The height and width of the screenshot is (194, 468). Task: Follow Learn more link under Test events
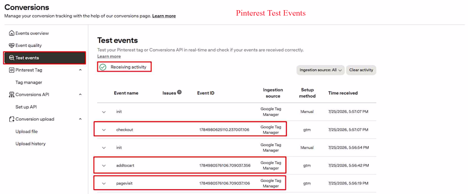tap(109, 57)
